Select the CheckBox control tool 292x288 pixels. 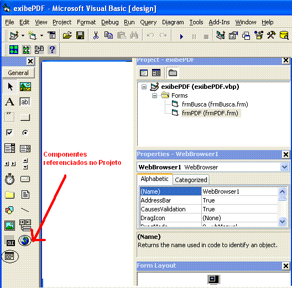[x=9, y=132]
